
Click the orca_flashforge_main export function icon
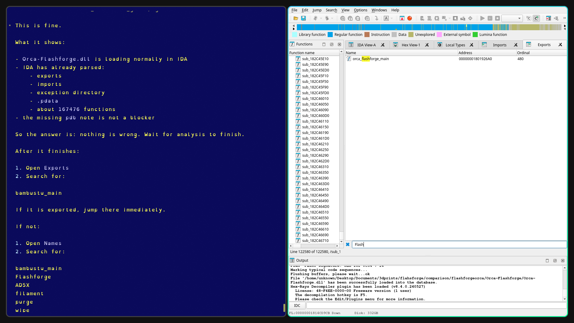click(349, 59)
